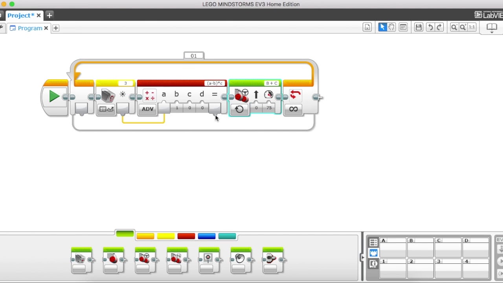Pick the Move Steering block from palette
503x283 pixels.
tap(145, 260)
